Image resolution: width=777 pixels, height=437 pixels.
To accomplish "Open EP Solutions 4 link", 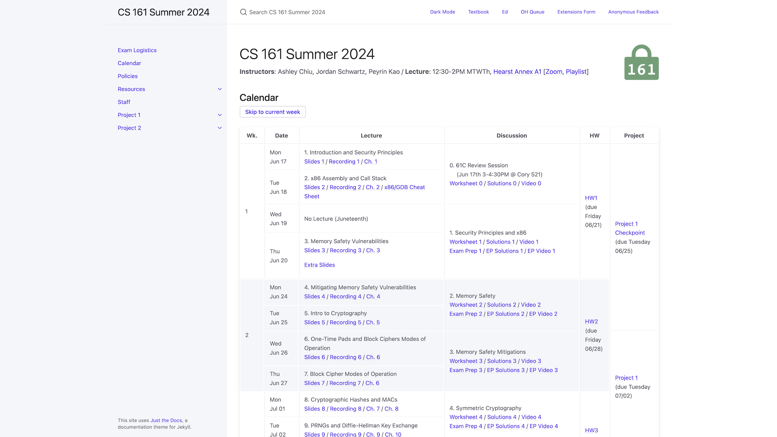I will [x=506, y=426].
